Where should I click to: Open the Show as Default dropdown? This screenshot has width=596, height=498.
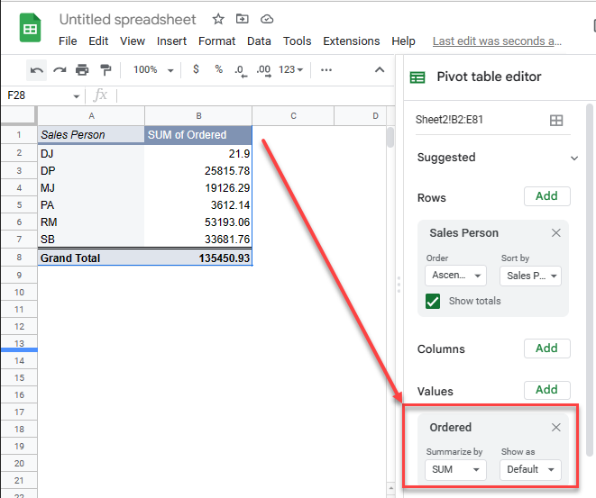point(530,469)
